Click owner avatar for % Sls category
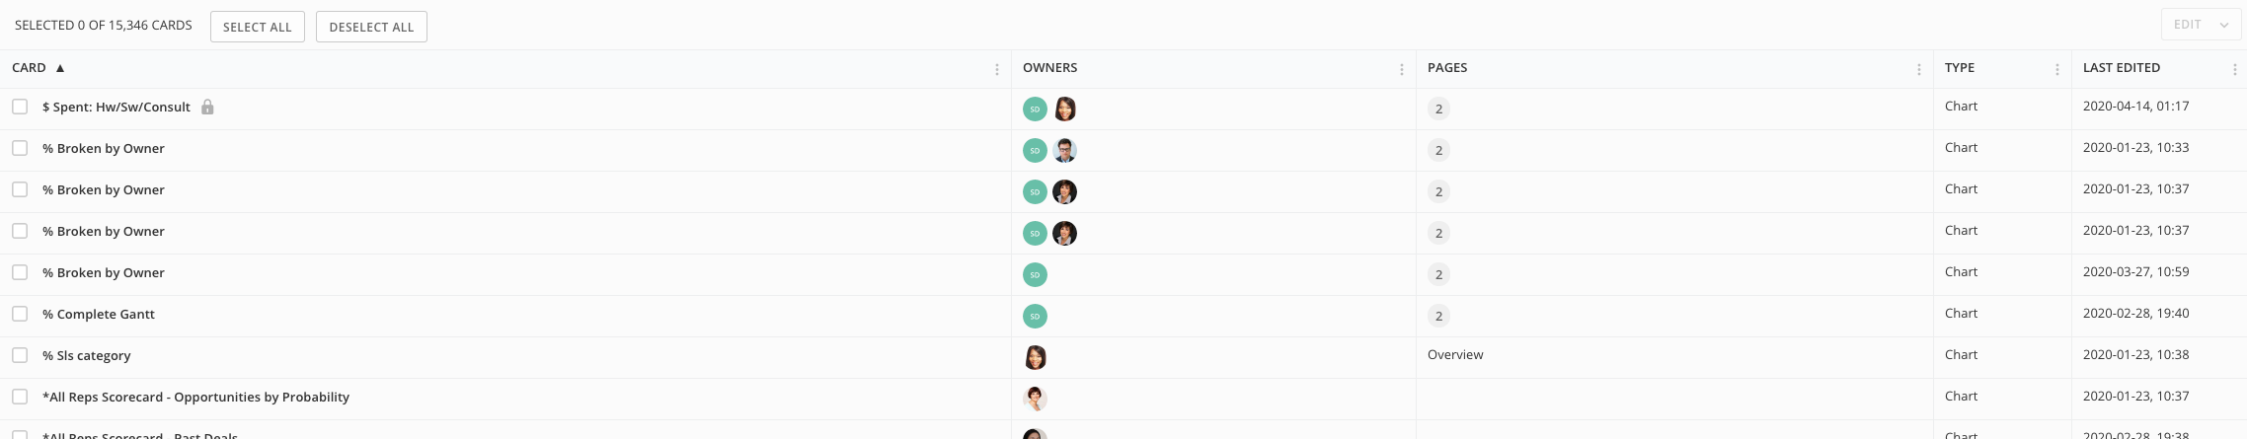Image resolution: width=2247 pixels, height=439 pixels. [x=1035, y=357]
